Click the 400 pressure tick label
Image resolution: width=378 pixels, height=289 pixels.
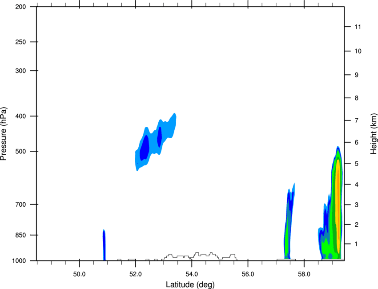20,116
